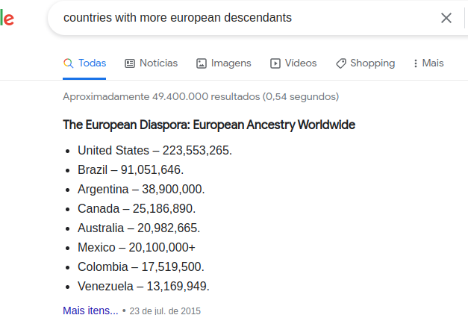The height and width of the screenshot is (315, 468).
Task: Click the Mexico – 20,100,000+ entry
Action: click(x=137, y=247)
